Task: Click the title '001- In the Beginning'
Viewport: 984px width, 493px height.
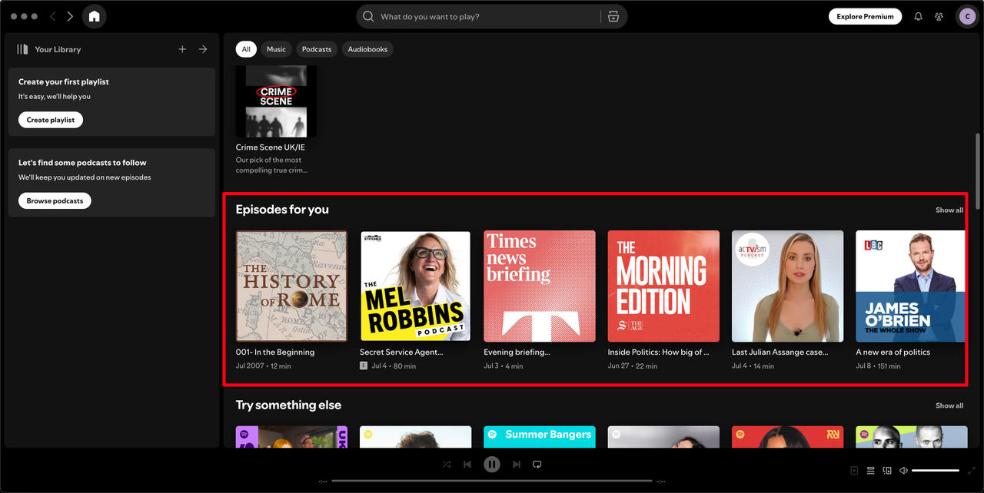Action: [275, 352]
